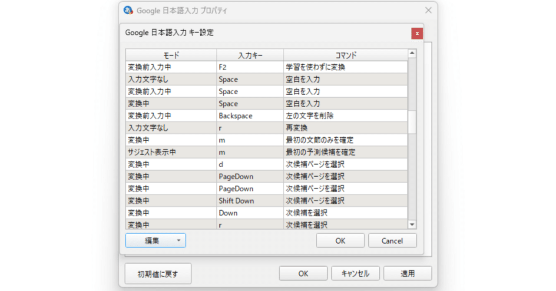This screenshot has width=556, height=291.
Task: Click the Google 日本語入力 logo icon in title bar
Action: coord(129,10)
